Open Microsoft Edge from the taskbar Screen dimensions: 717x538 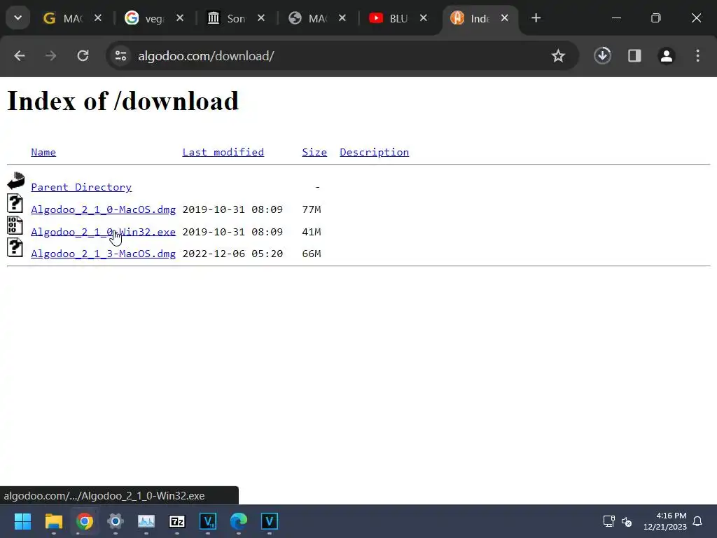coord(239,521)
